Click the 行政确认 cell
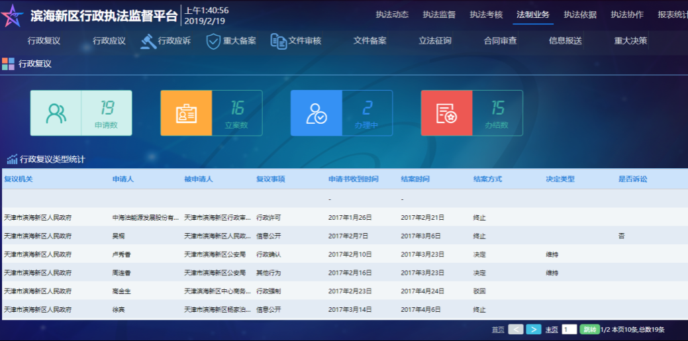The width and height of the screenshot is (688, 341). (x=269, y=254)
